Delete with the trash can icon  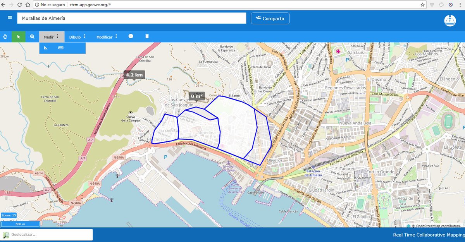[x=146, y=36]
